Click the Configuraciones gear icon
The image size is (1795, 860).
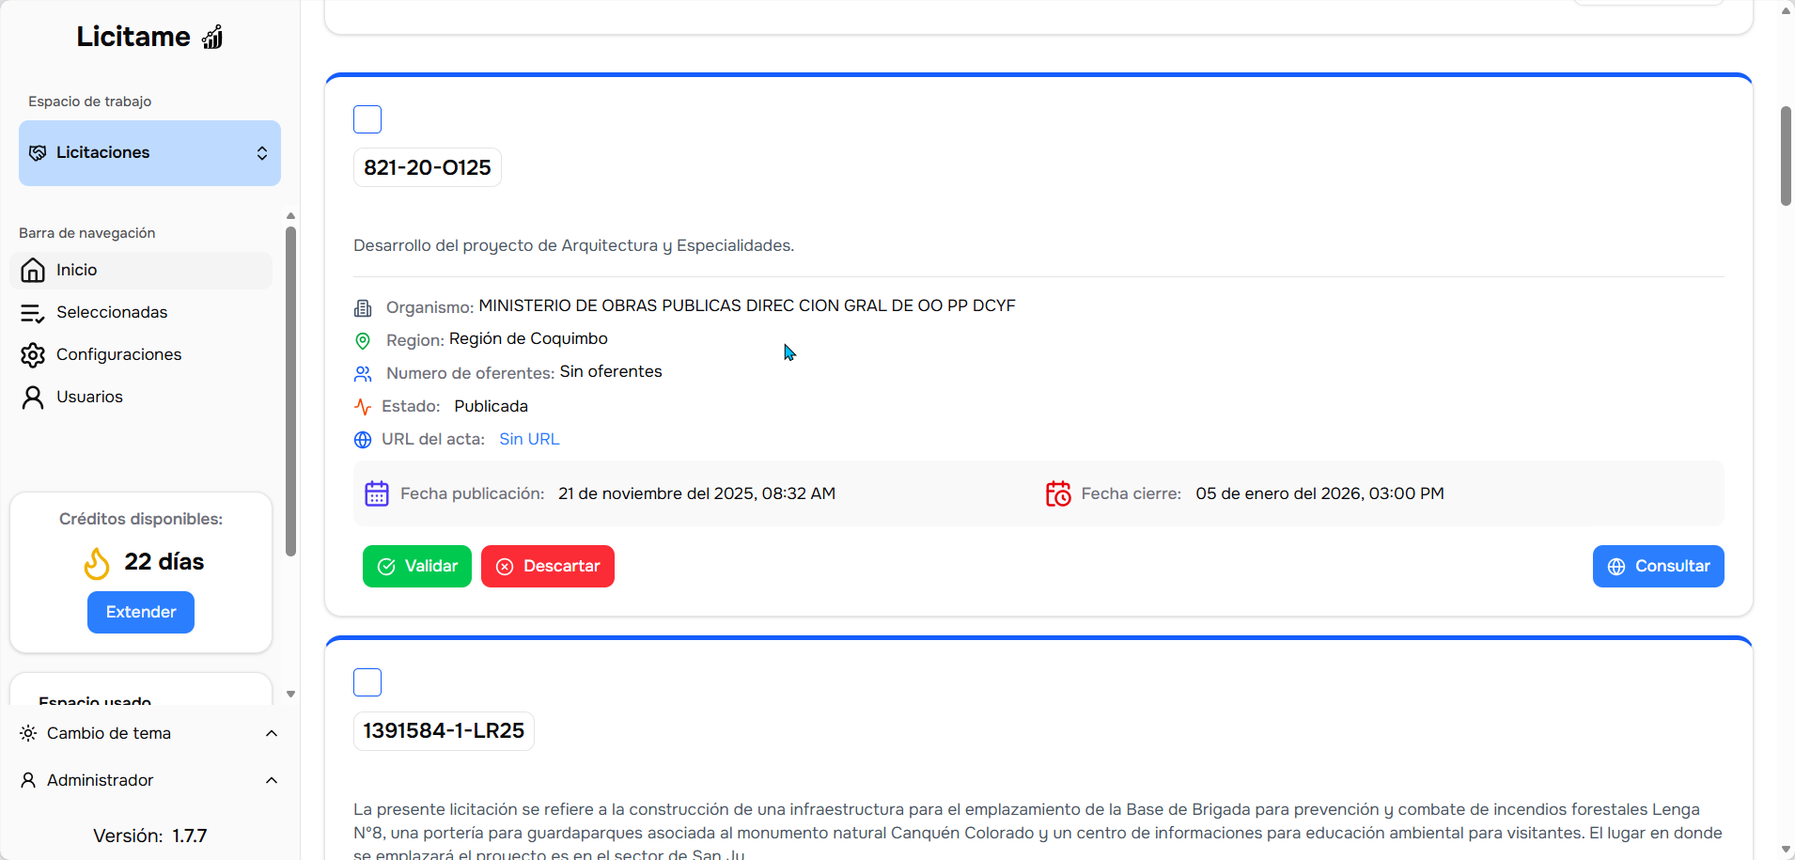(33, 355)
